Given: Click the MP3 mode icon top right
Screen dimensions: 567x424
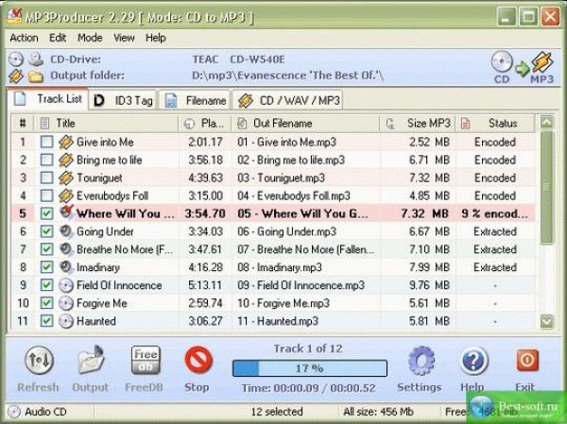Looking at the screenshot, I should pyautogui.click(x=542, y=62).
